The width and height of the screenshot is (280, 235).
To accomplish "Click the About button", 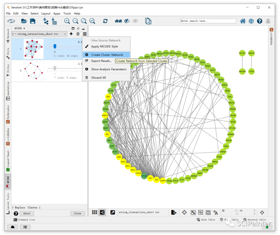I will pyautogui.click(x=27, y=213).
